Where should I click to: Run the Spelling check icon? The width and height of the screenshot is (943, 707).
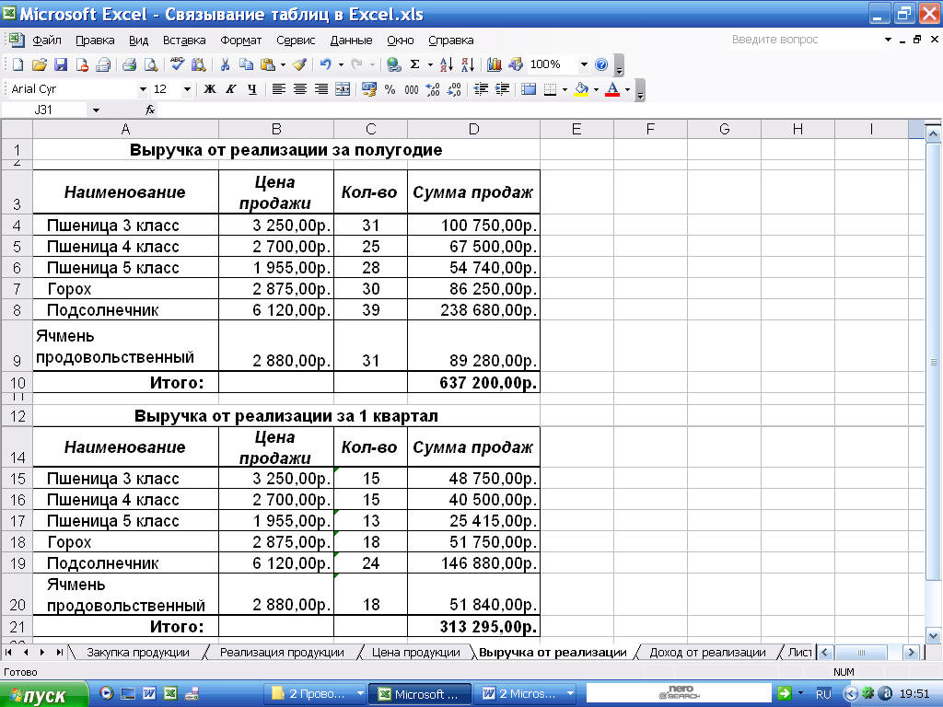177,64
